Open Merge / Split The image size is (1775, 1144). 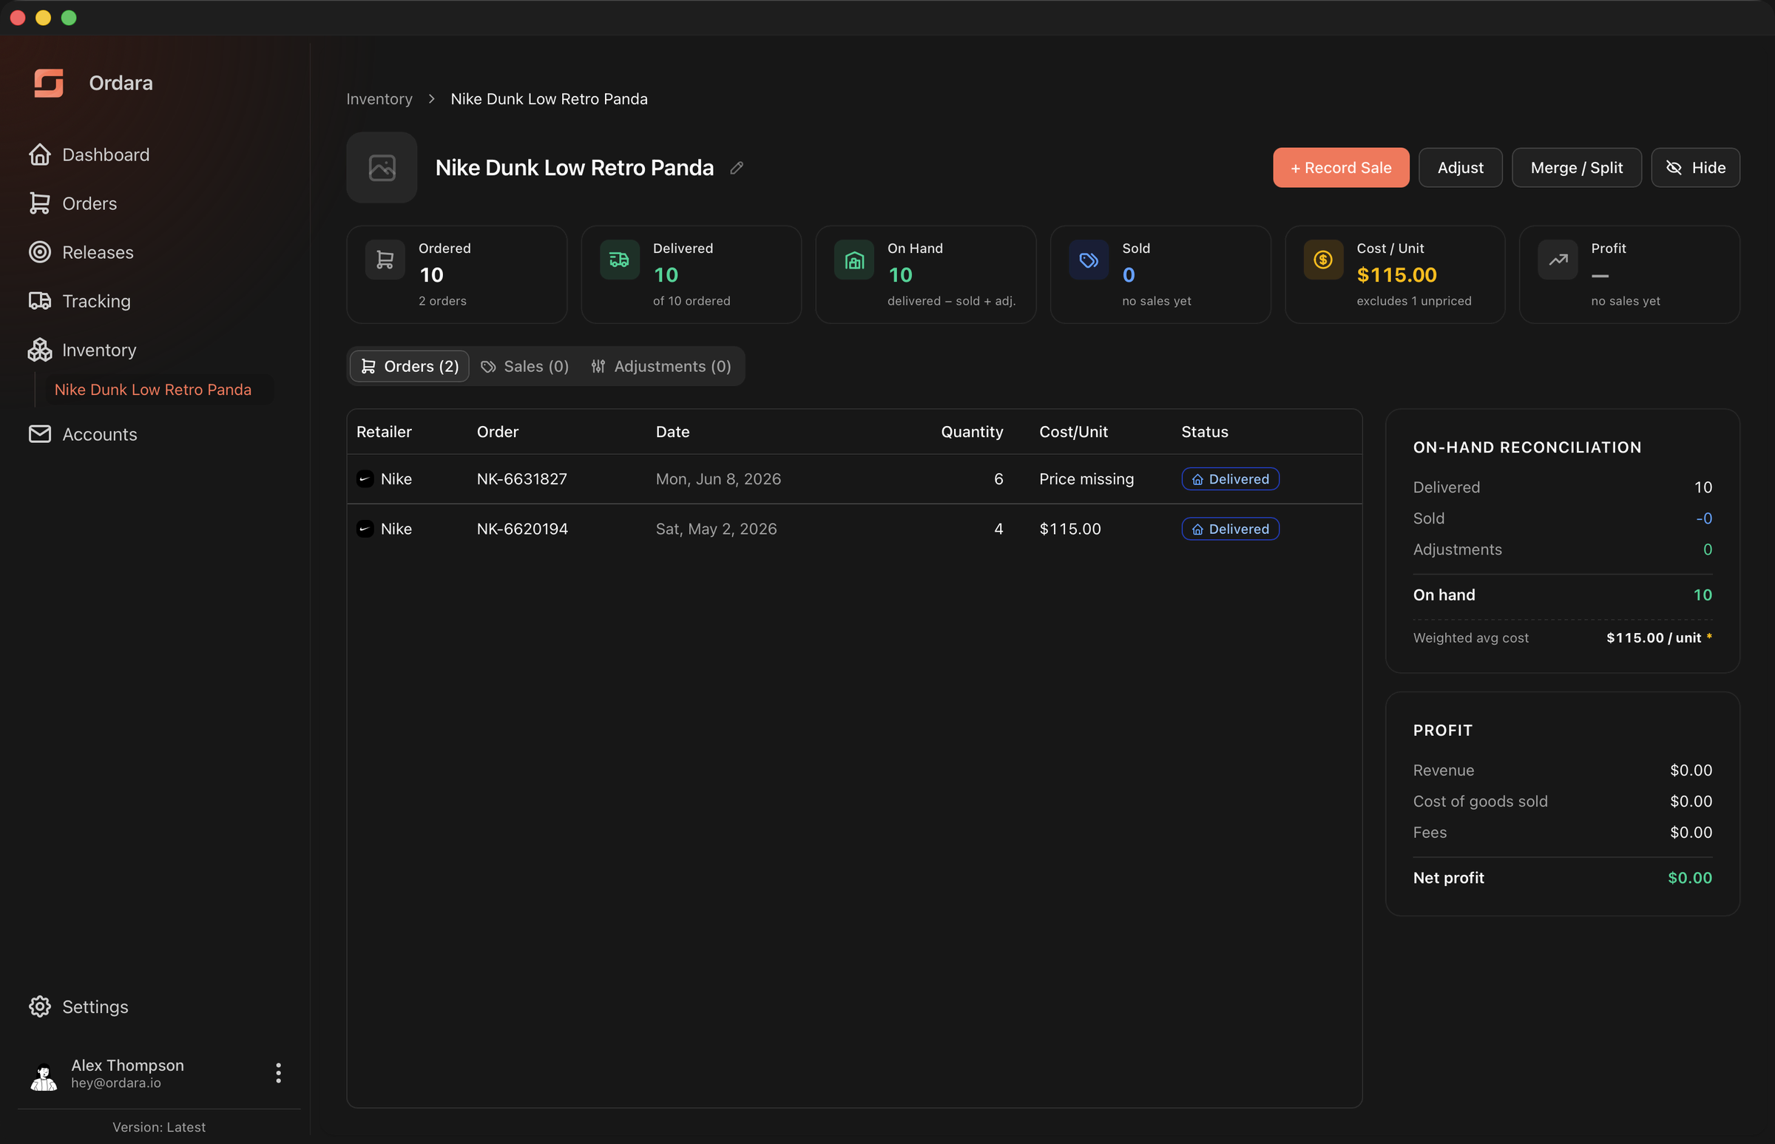click(x=1577, y=168)
